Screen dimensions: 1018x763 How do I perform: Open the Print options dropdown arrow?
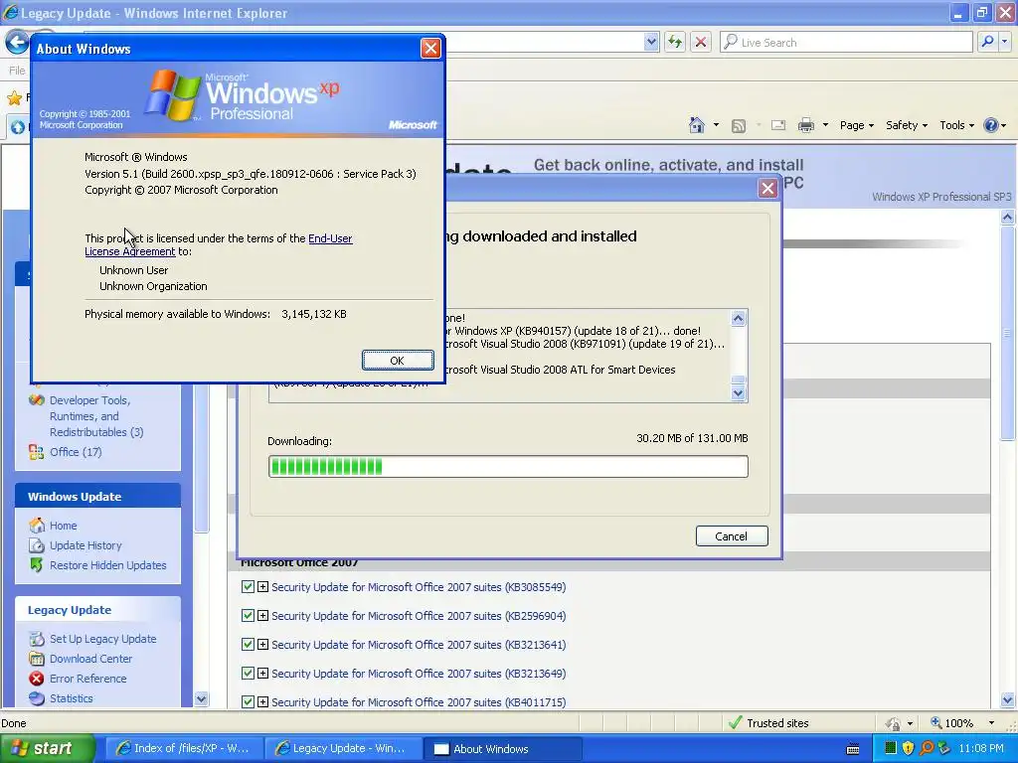coord(825,125)
